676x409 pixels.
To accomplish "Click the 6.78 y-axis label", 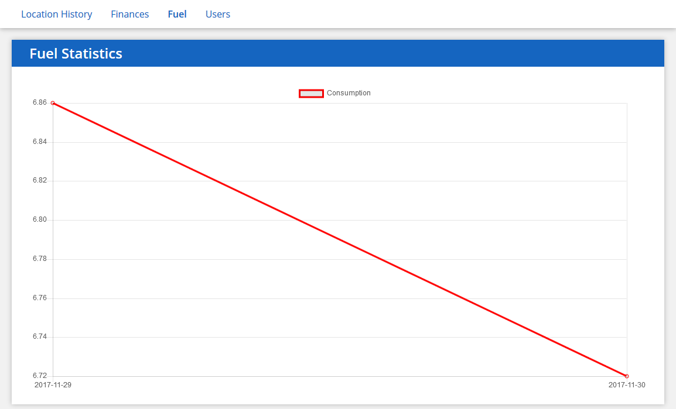I will pos(40,259).
